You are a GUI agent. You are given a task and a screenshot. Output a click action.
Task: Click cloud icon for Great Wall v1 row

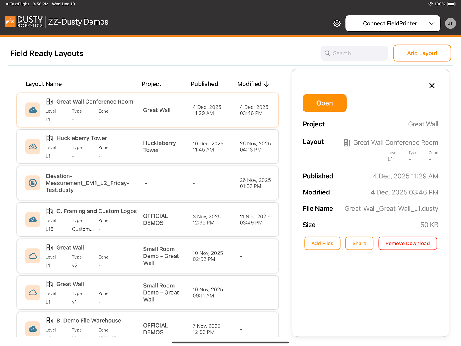click(33, 293)
